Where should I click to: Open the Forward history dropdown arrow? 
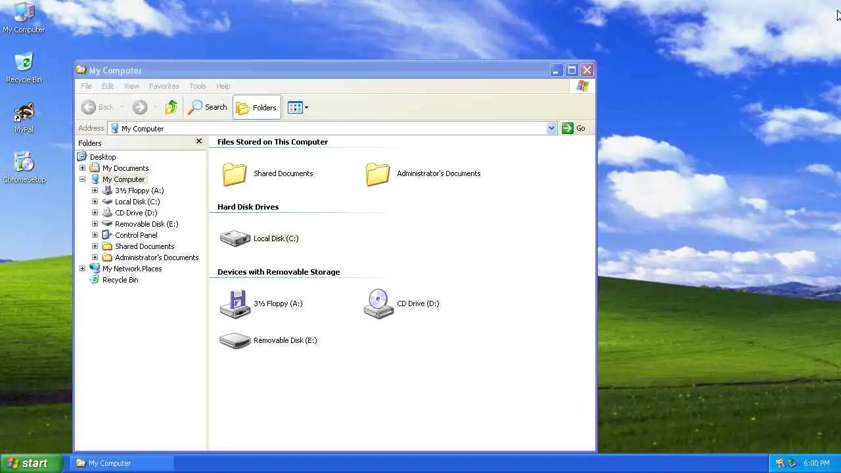coord(155,107)
